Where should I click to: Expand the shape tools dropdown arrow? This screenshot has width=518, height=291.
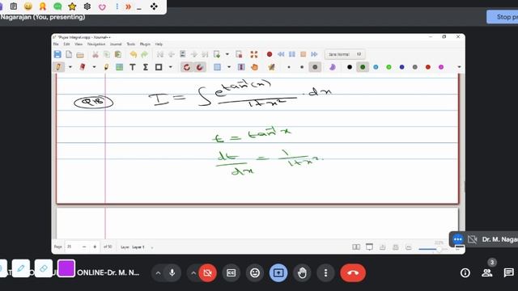[x=171, y=67]
